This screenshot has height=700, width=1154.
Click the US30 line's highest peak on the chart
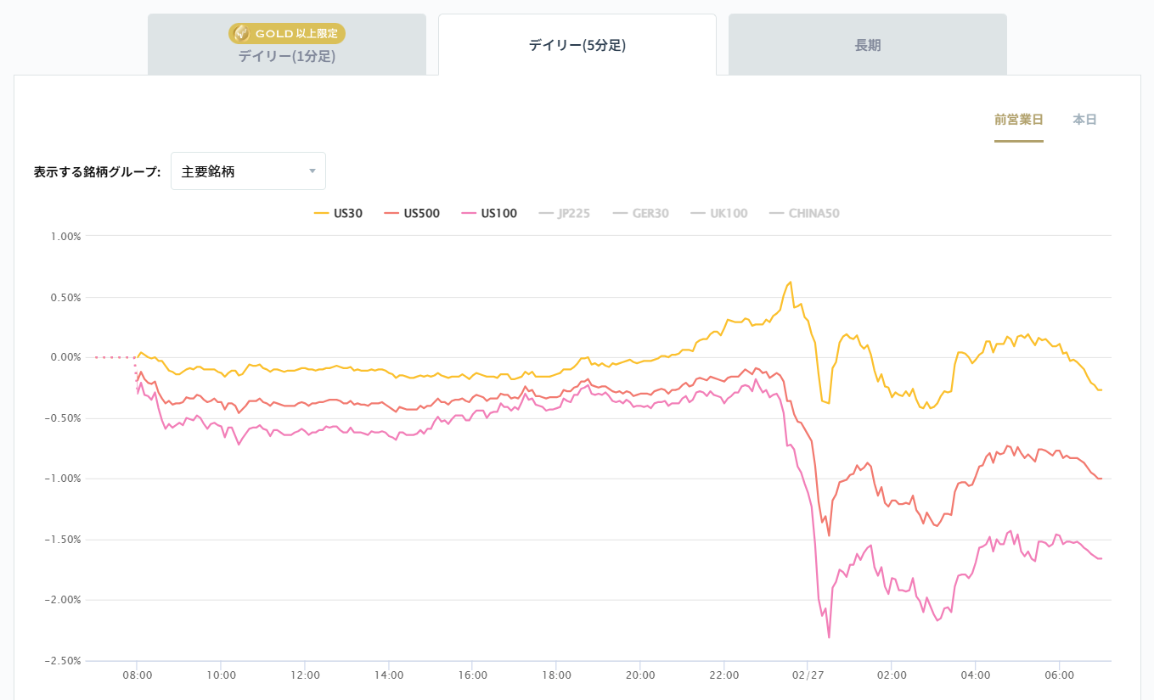pos(791,283)
